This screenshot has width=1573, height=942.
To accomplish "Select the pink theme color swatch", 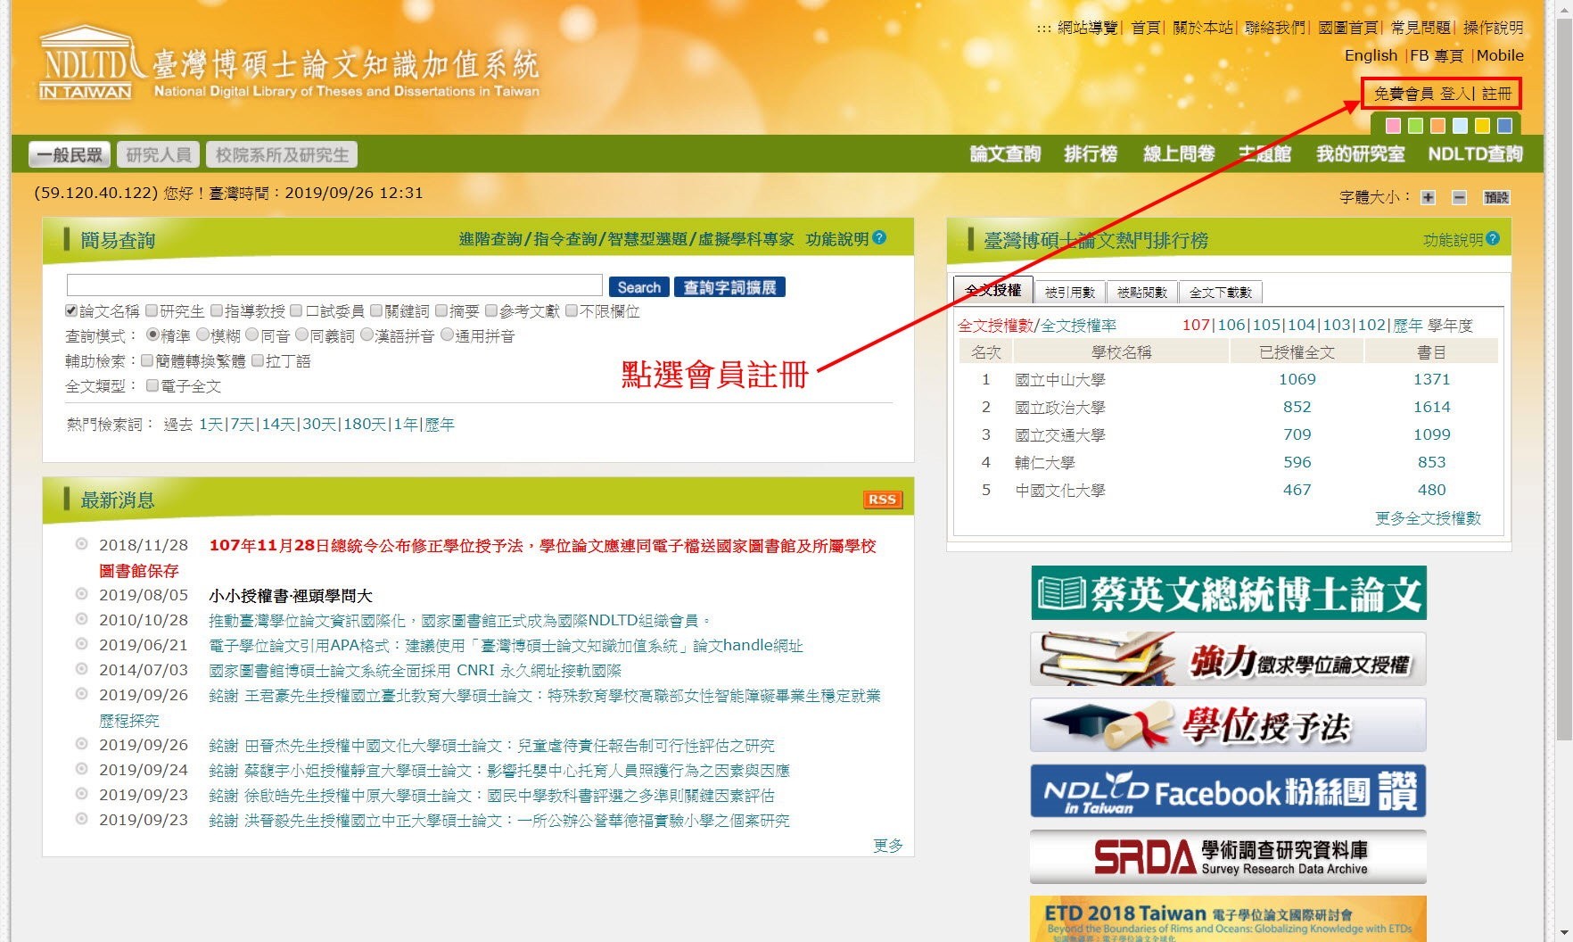I will coord(1393,126).
